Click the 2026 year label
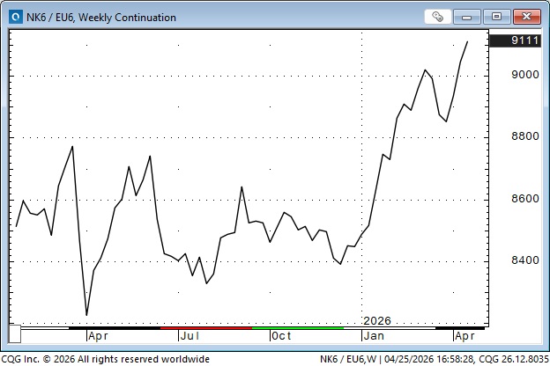 (376, 320)
